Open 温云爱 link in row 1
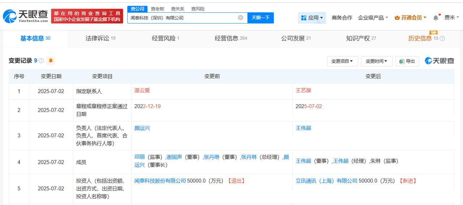The height and width of the screenshot is (205, 463). point(142,90)
